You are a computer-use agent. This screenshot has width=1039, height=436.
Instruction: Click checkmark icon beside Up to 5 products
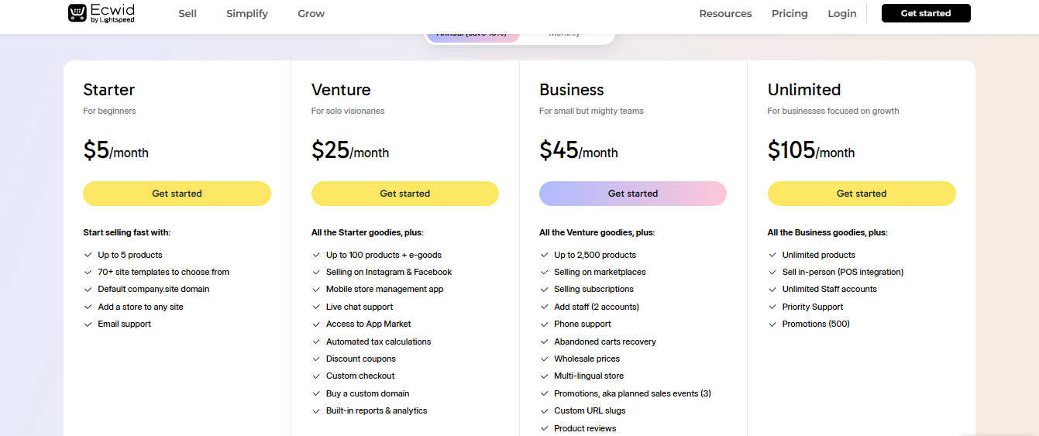(88, 255)
